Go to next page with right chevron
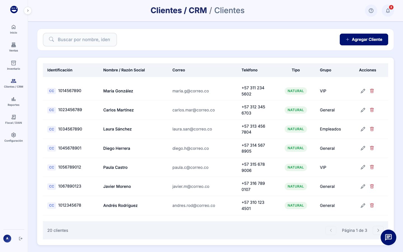403x252 pixels. (378, 230)
